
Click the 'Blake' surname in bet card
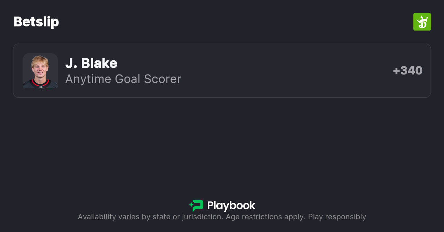tap(99, 63)
